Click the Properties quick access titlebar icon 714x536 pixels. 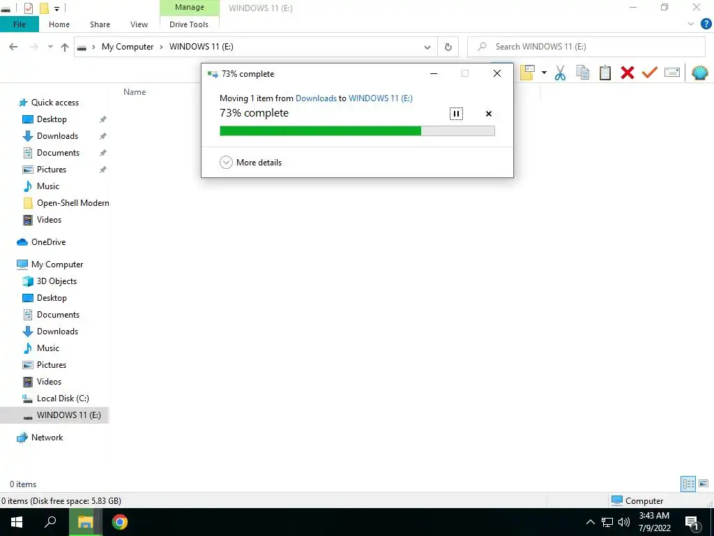coord(29,8)
